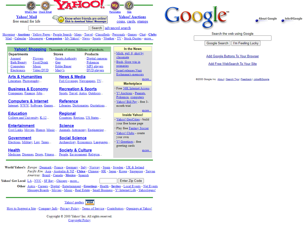303x225 pixels.
Task: Expand more under In the News
Action: (147, 79)
